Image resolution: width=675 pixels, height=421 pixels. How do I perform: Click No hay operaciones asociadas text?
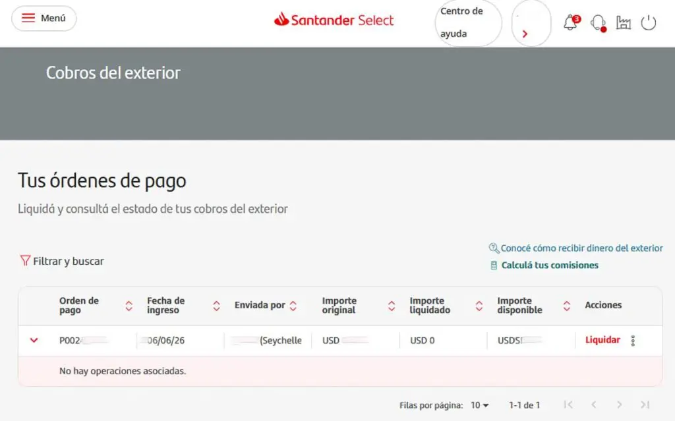click(123, 371)
